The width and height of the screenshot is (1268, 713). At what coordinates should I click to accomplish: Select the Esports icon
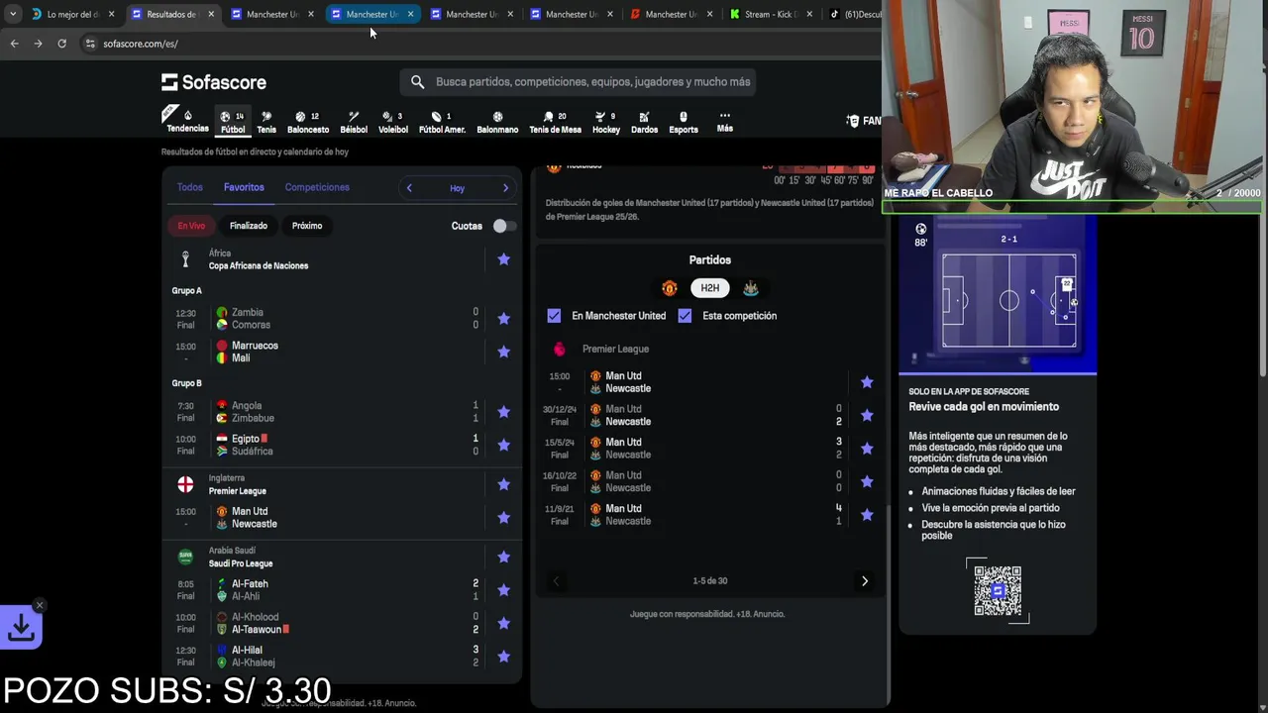(684, 121)
